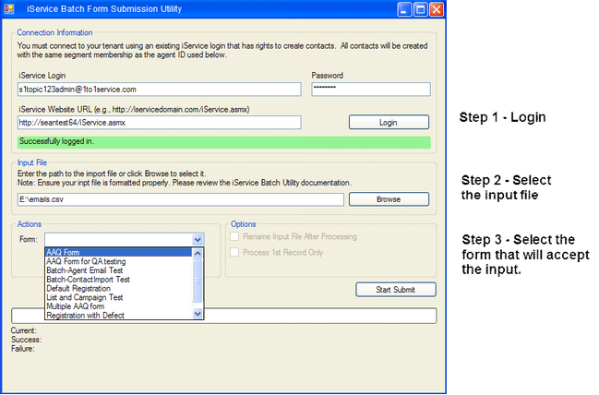Click the iService app icon in title bar
Viewport: 599px width, 395px height.
9,9
